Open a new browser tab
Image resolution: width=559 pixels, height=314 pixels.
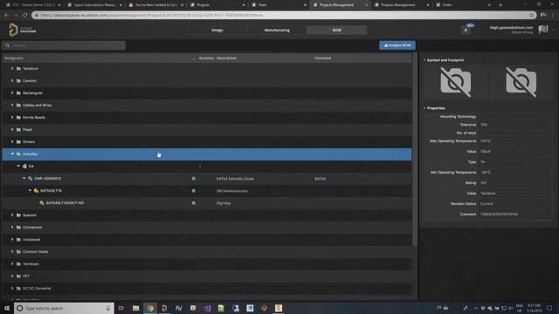coord(500,4)
